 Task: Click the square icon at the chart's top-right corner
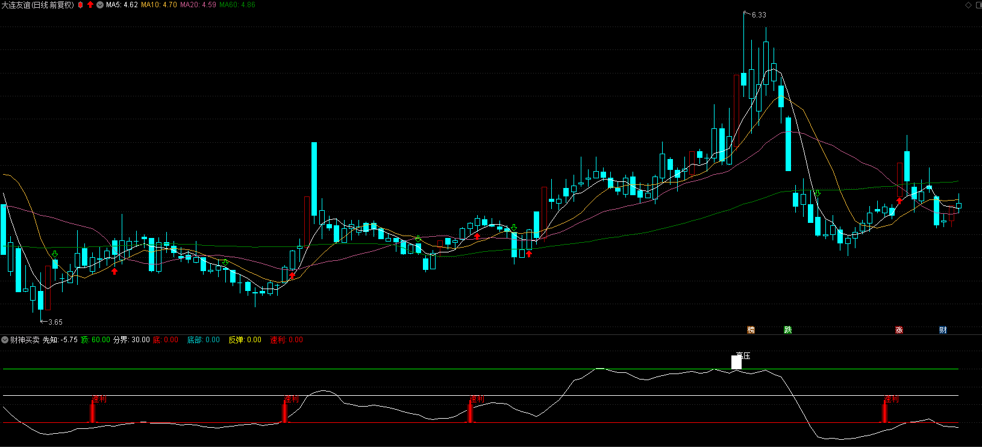tap(978, 5)
